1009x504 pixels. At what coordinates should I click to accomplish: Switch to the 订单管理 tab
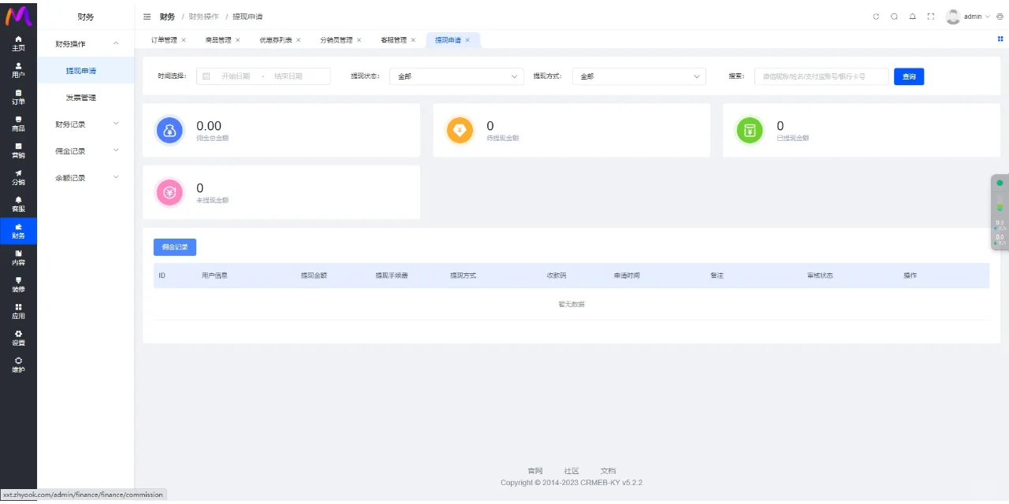click(164, 40)
